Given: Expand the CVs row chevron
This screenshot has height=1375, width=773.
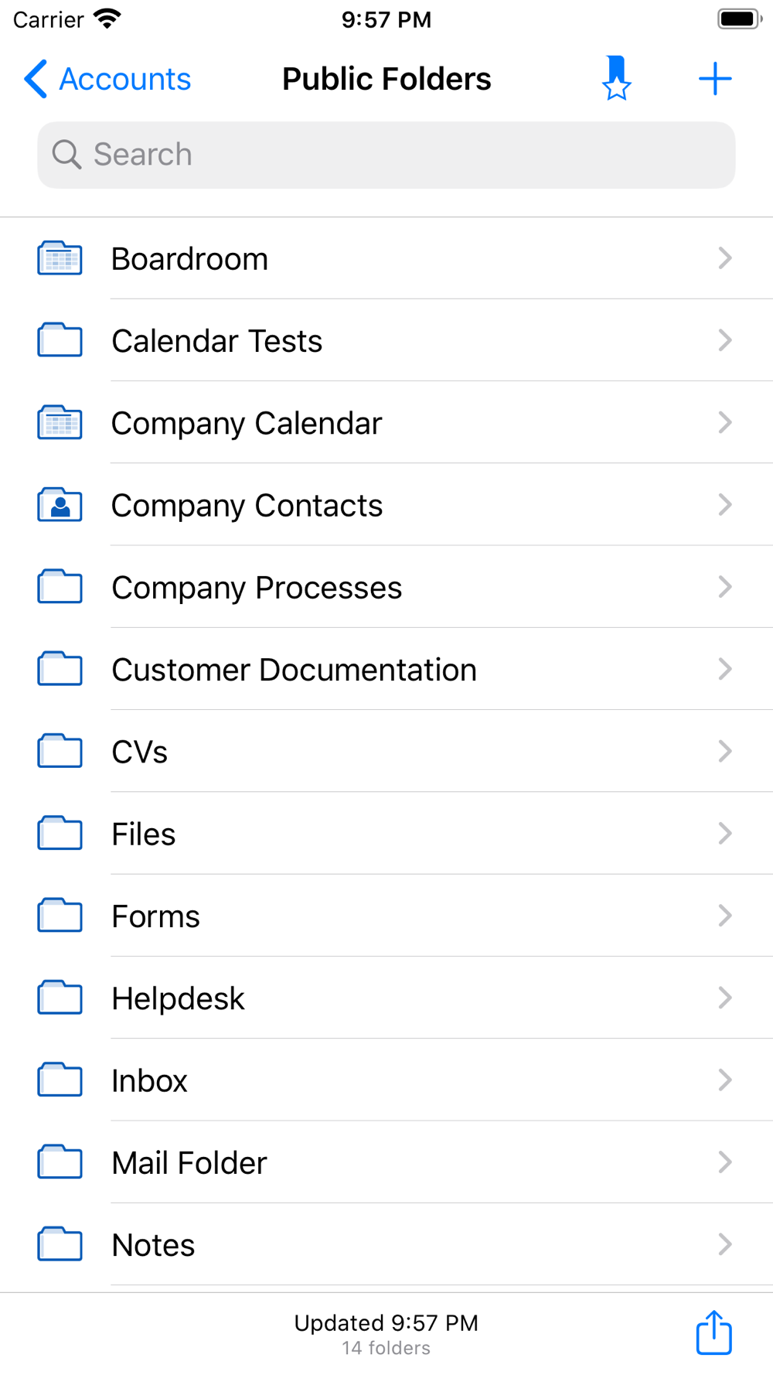Looking at the screenshot, I should (724, 751).
